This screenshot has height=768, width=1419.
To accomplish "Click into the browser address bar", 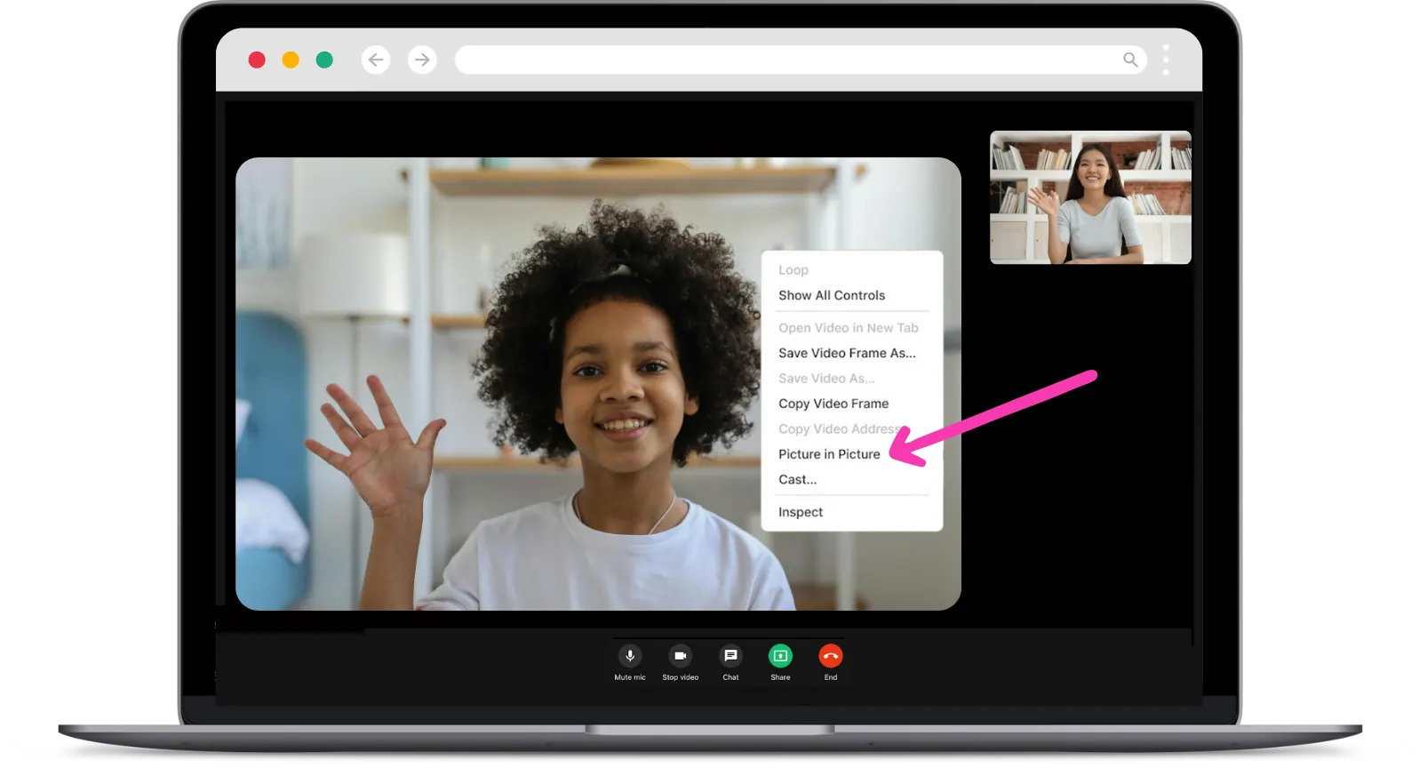I will tap(801, 60).
